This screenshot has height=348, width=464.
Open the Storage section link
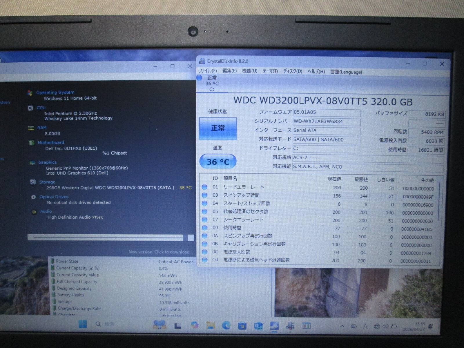[x=47, y=182]
